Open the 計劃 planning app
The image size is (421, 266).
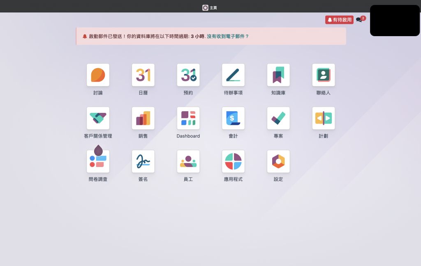coord(324,118)
